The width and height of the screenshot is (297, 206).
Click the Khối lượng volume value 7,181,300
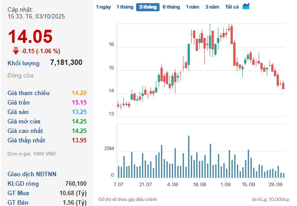pos(66,63)
